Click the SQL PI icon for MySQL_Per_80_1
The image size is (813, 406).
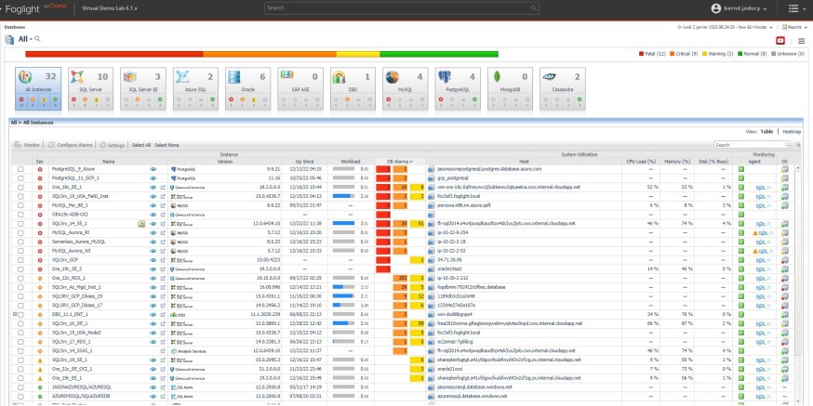[x=764, y=205]
